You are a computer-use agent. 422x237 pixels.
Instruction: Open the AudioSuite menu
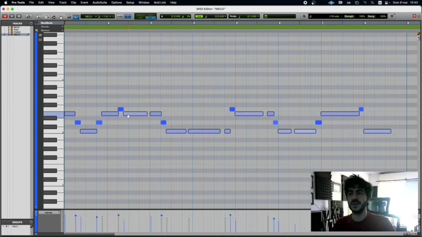point(100,2)
